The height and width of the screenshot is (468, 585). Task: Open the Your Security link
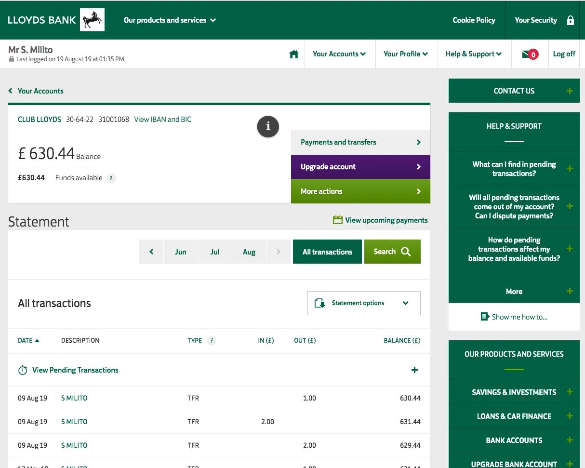tap(536, 20)
